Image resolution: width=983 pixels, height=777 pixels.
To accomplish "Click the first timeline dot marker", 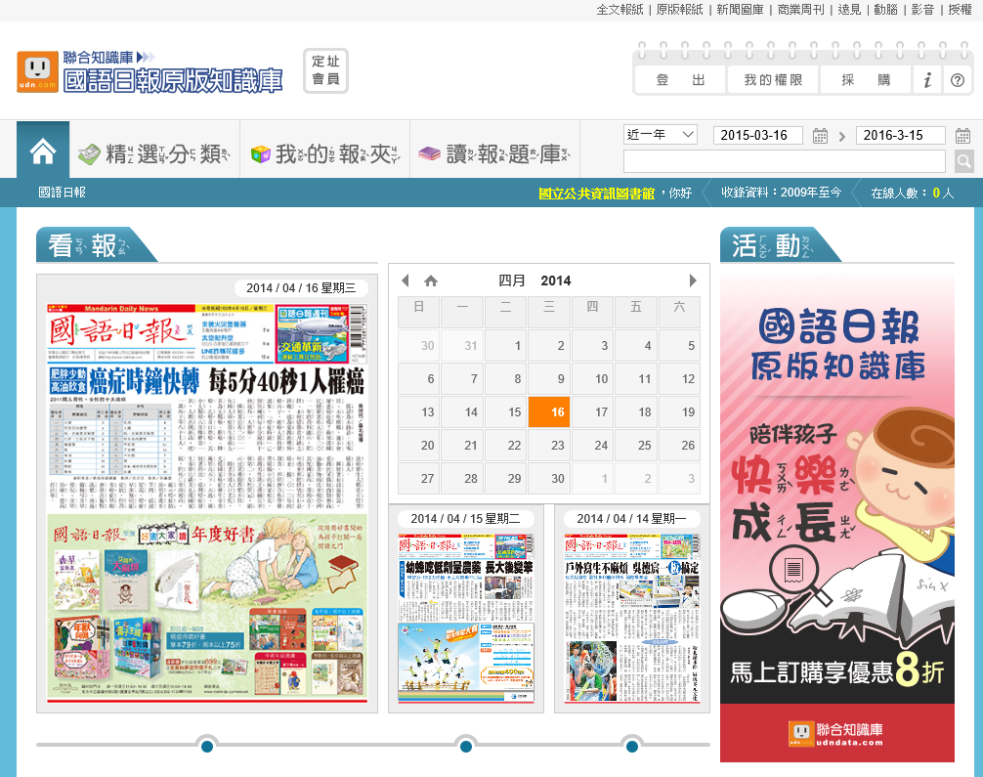I will pos(207,747).
